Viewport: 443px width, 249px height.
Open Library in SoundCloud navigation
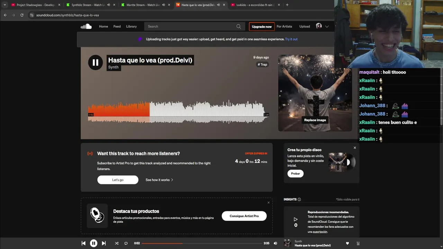coord(131,26)
